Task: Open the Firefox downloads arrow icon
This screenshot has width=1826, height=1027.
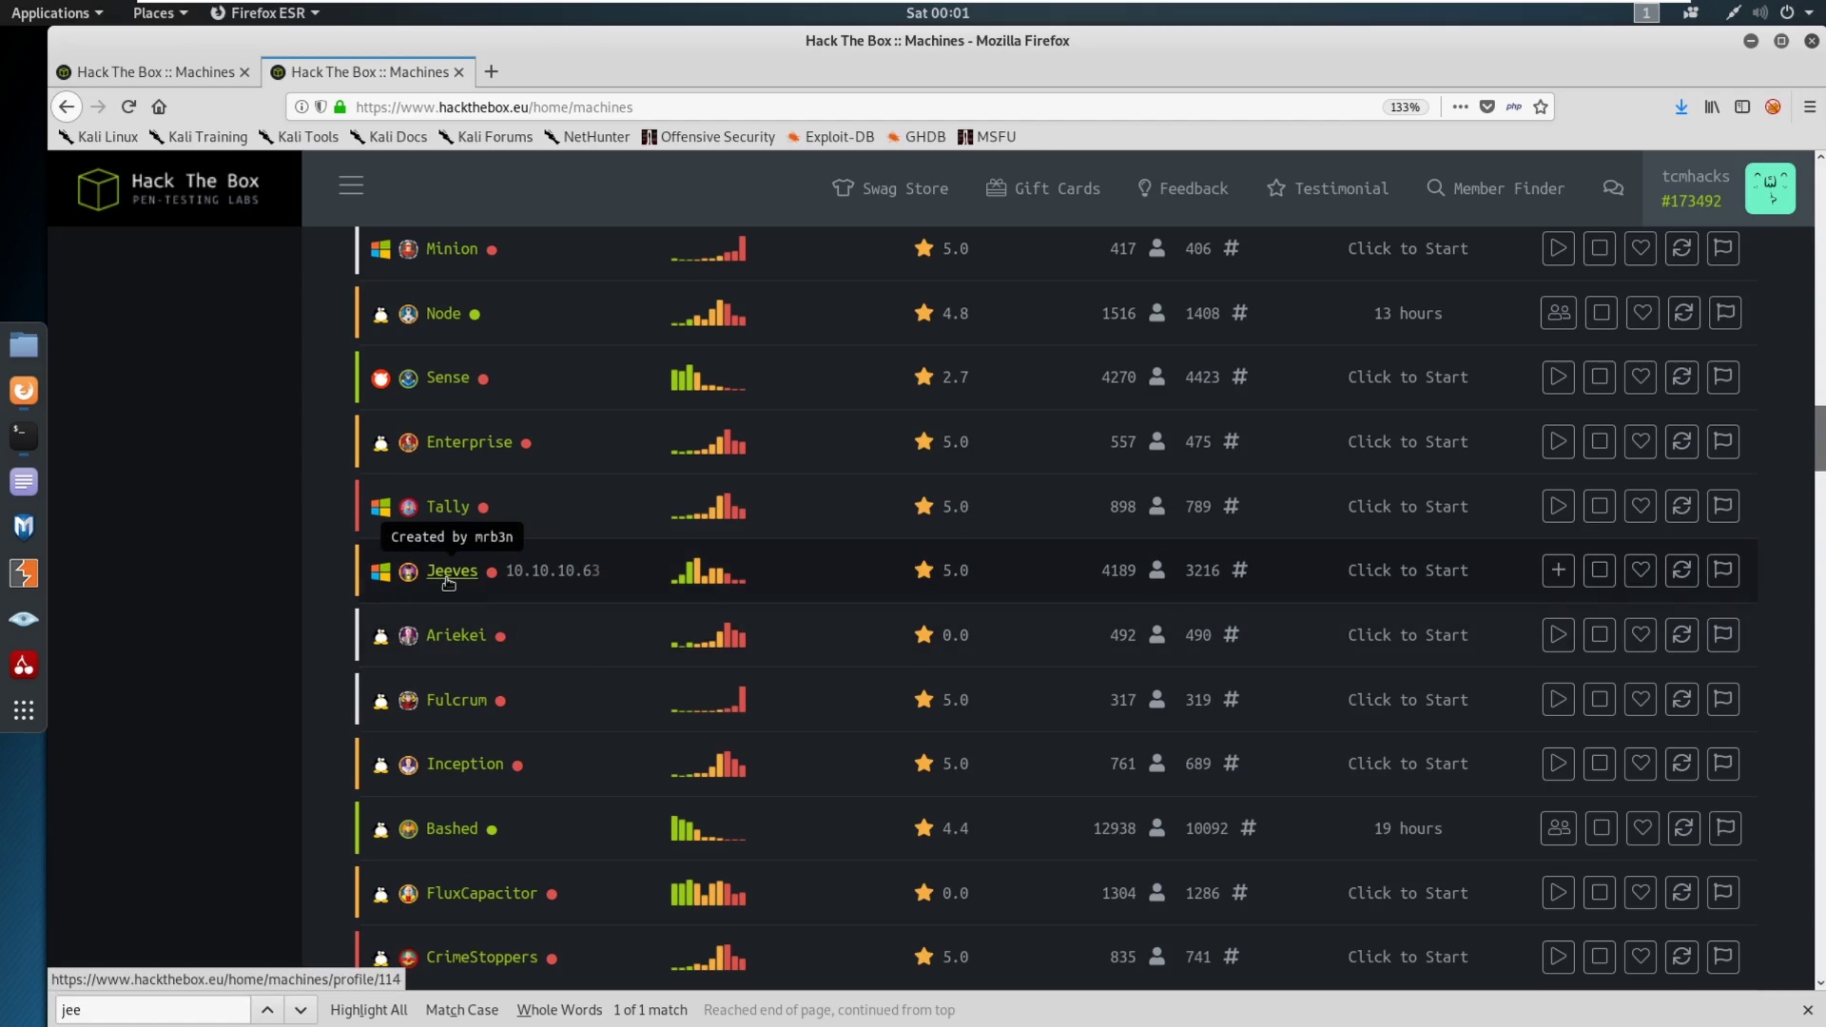Action: [x=1681, y=107]
